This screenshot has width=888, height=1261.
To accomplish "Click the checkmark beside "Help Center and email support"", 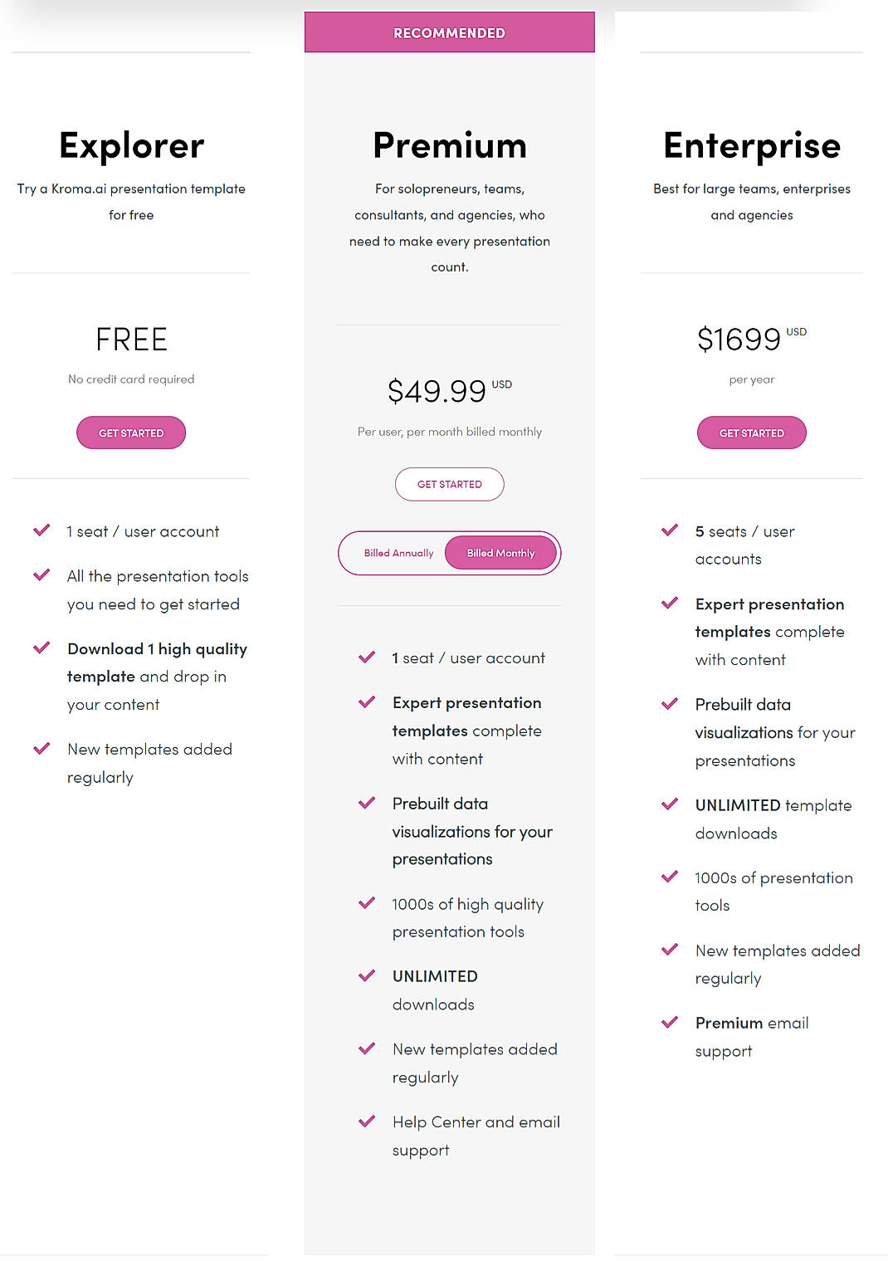I will (366, 1121).
